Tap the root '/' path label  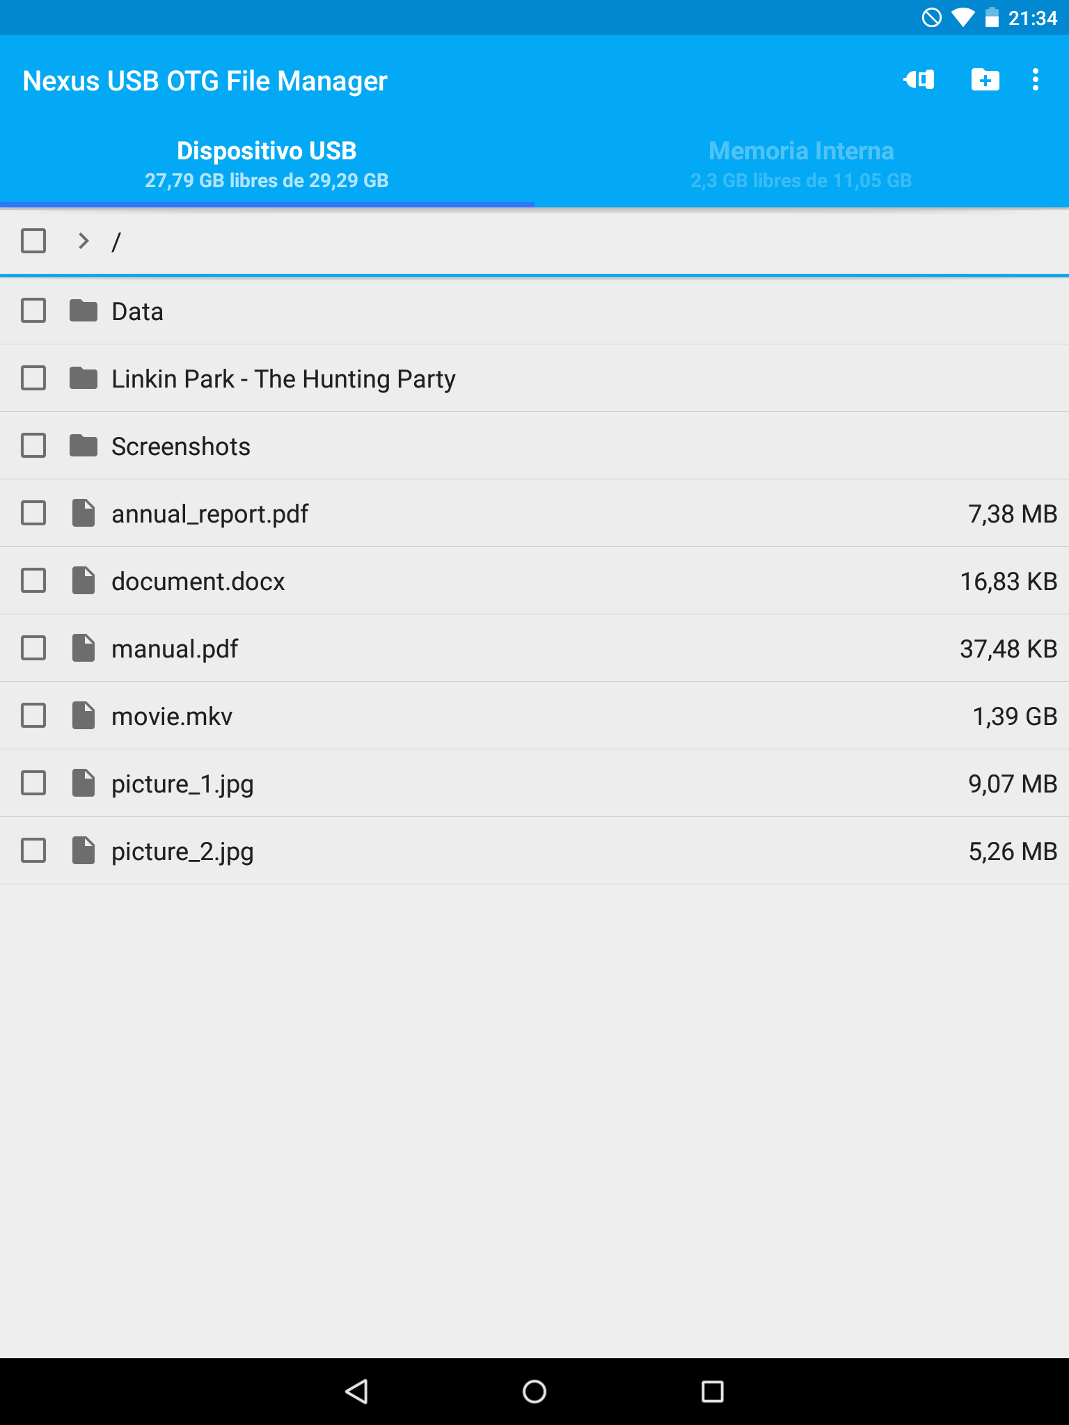tap(116, 242)
